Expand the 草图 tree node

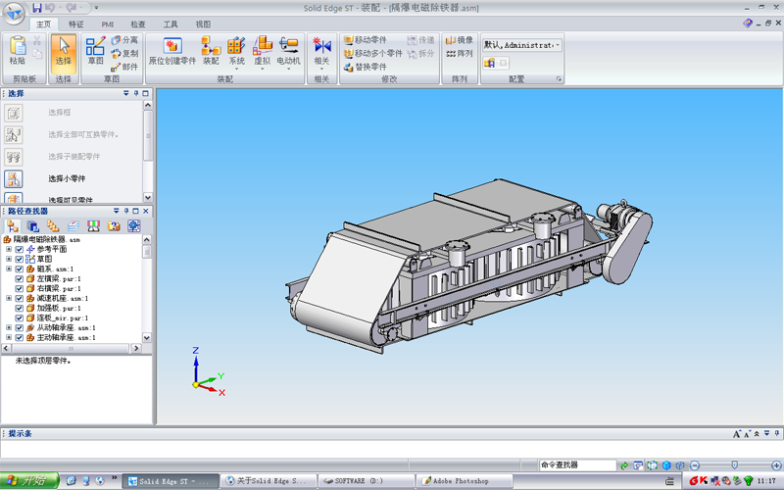pos(9,259)
